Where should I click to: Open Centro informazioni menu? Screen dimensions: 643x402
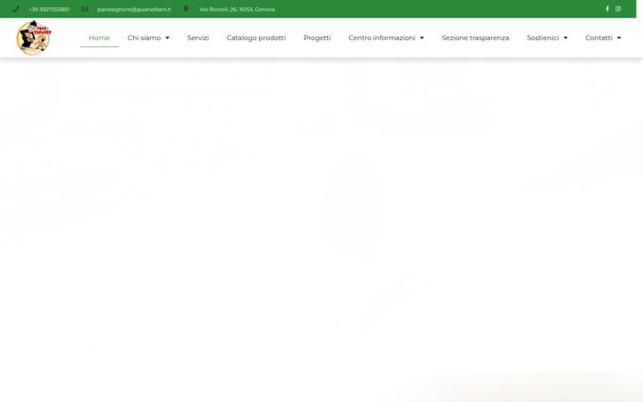382,38
